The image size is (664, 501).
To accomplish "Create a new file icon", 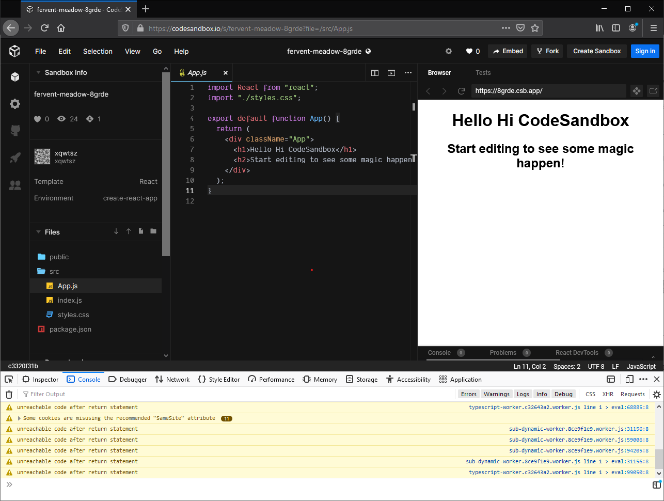I will 141,231.
